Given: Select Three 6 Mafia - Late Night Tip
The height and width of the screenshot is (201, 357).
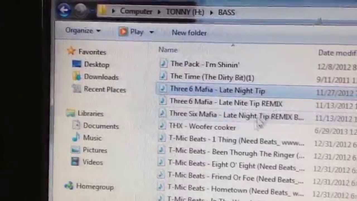Looking at the screenshot, I should click(218, 90).
